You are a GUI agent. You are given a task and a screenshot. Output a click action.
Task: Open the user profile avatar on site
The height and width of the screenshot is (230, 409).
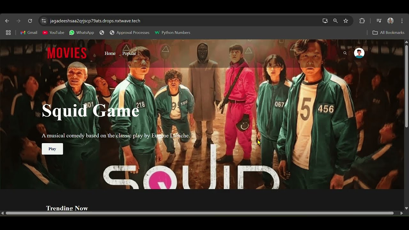[x=359, y=53]
